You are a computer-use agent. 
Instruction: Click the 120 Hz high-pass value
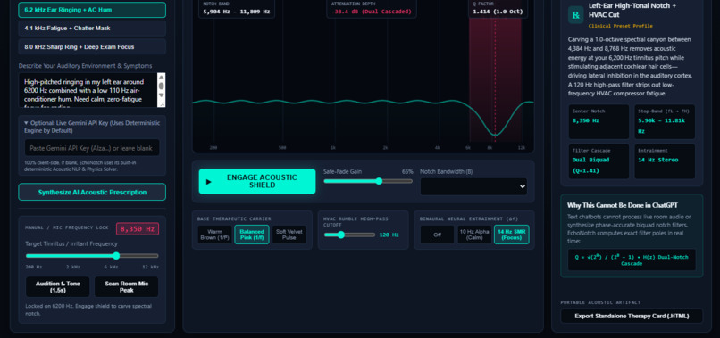(x=389, y=235)
